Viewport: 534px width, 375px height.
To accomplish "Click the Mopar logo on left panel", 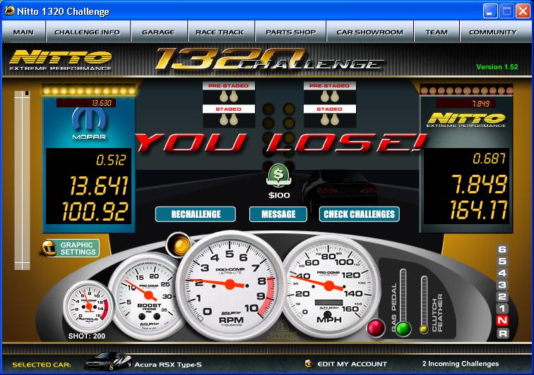I will (x=89, y=124).
